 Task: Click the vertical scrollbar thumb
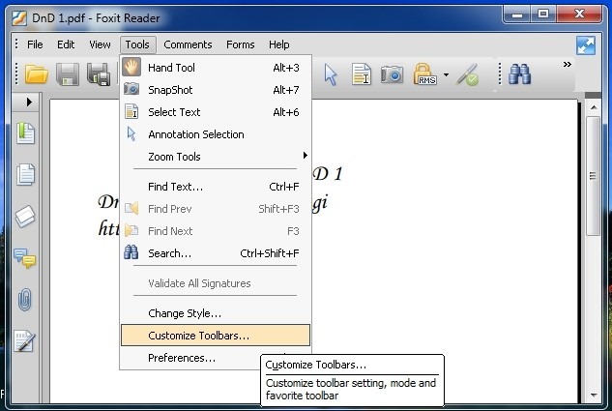pos(593,176)
